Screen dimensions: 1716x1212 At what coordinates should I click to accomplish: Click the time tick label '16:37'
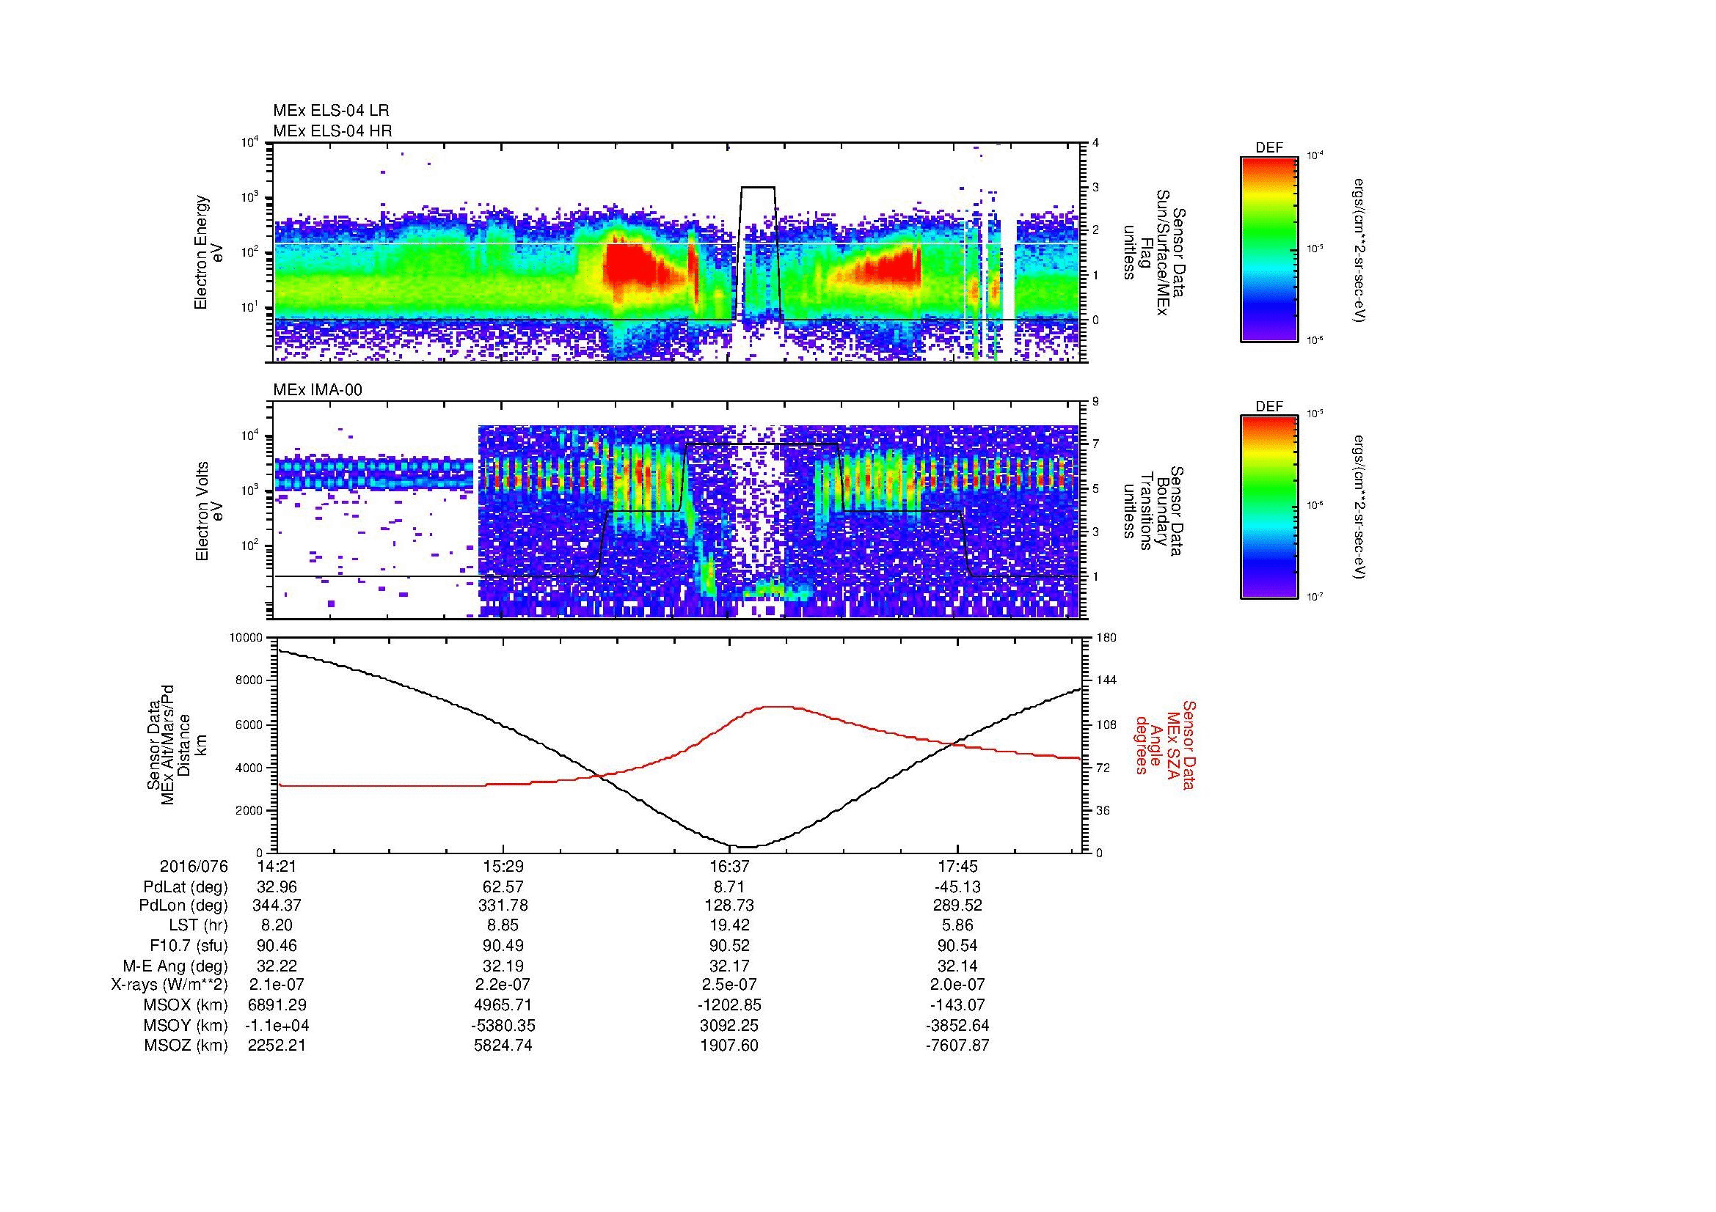click(x=730, y=867)
